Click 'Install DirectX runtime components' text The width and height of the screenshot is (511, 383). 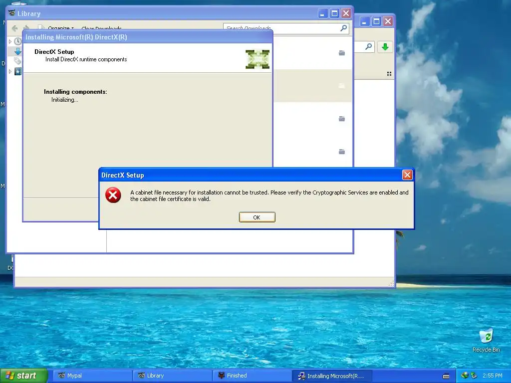pyautogui.click(x=86, y=59)
